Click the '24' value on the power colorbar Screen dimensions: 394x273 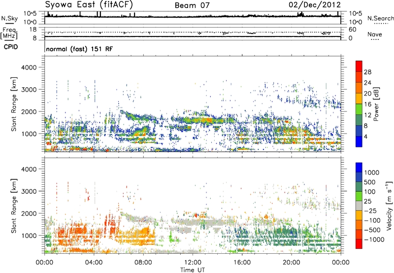click(367, 83)
